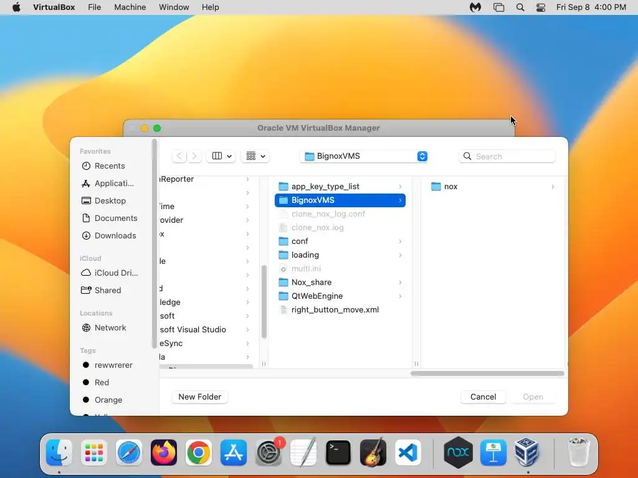Select the nox folder
Image resolution: width=638 pixels, height=478 pixels.
[493, 187]
